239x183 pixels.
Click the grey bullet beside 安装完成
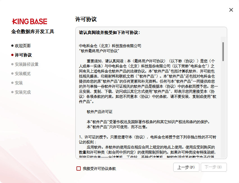click(x=12, y=92)
